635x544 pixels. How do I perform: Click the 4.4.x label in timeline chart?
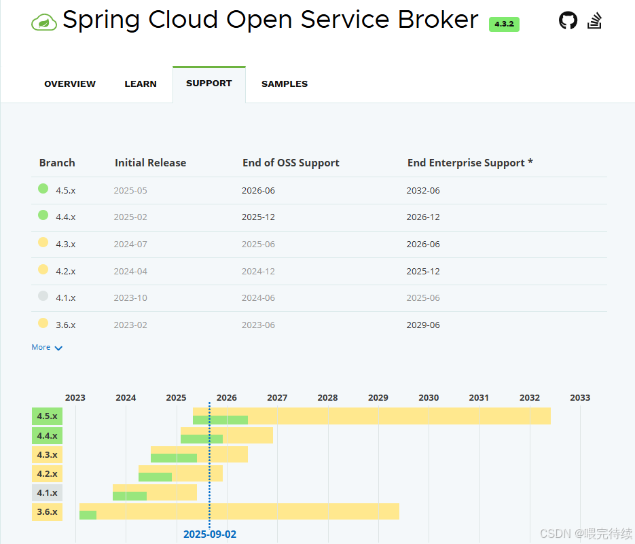point(47,436)
